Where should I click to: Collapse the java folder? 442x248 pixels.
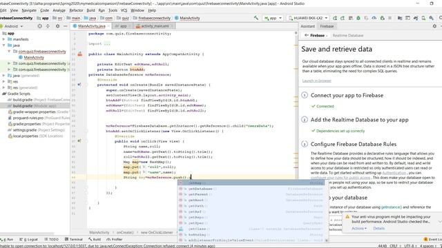click(x=4, y=45)
